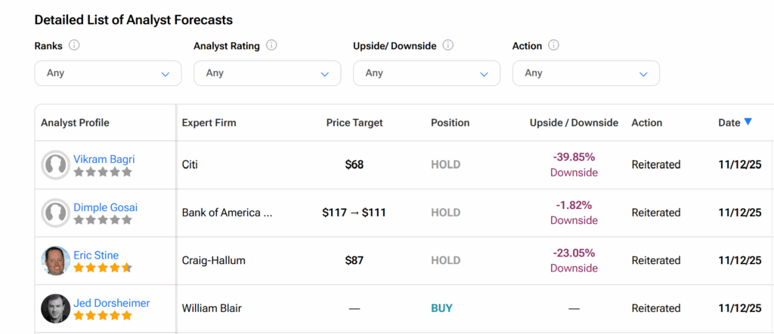Open the Ranks filter dropdown

[108, 73]
